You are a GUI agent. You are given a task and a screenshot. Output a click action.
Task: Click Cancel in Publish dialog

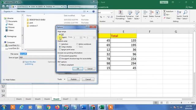coord(88,79)
